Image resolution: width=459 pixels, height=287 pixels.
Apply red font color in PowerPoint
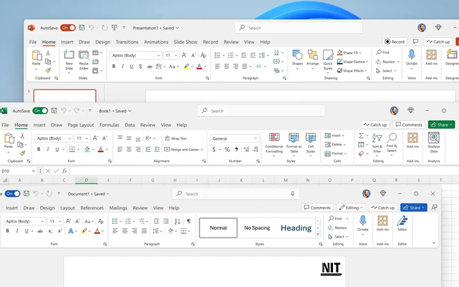[x=199, y=66]
